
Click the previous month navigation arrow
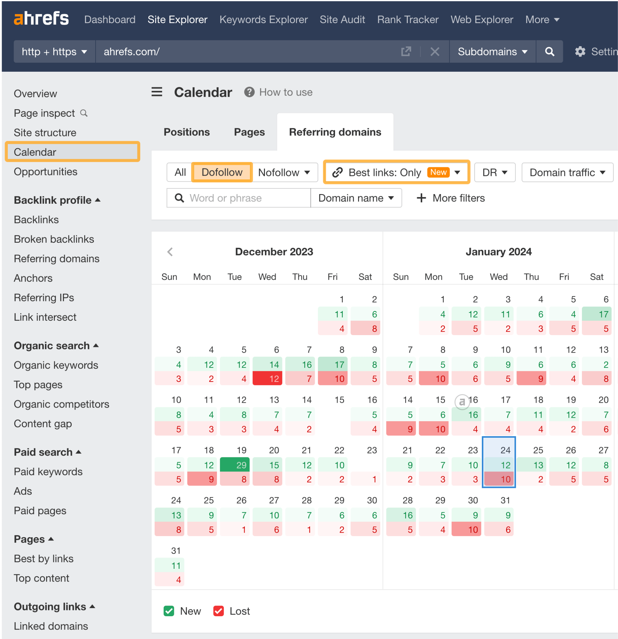170,252
